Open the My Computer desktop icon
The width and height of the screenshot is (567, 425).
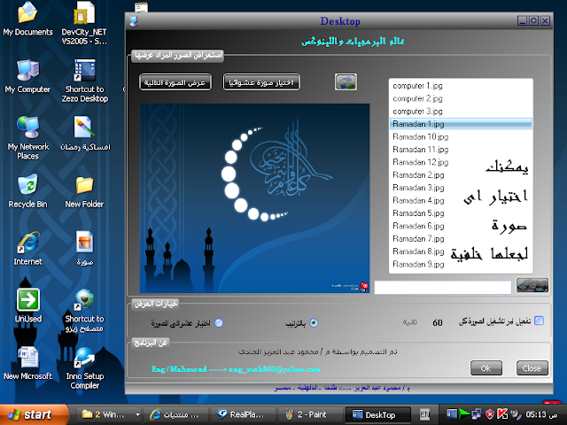(27, 76)
